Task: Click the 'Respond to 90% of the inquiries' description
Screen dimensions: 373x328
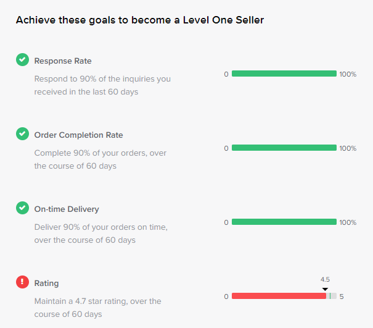Action: [102, 85]
